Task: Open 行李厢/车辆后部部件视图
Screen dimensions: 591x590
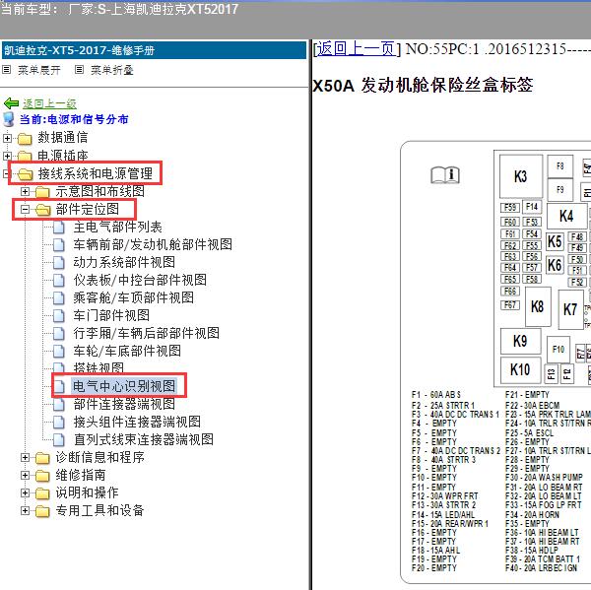Action: tap(146, 333)
